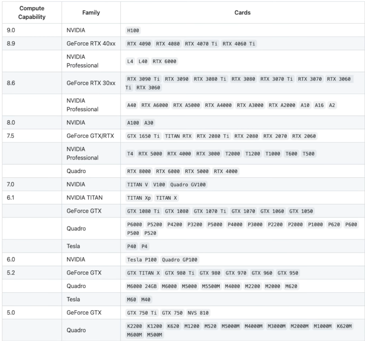Select the L40 card label

[143, 61]
